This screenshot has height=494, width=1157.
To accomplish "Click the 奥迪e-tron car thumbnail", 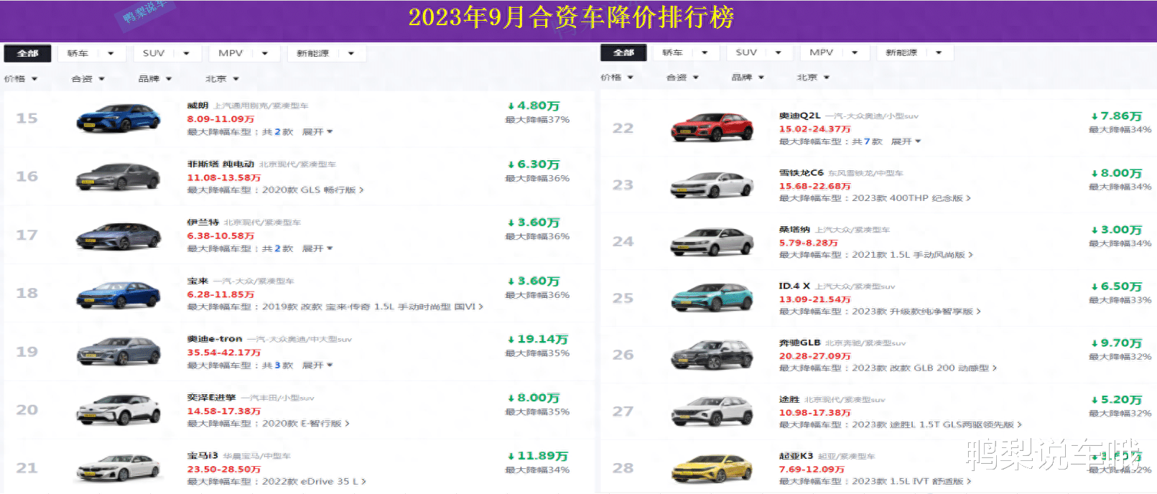I will (119, 352).
